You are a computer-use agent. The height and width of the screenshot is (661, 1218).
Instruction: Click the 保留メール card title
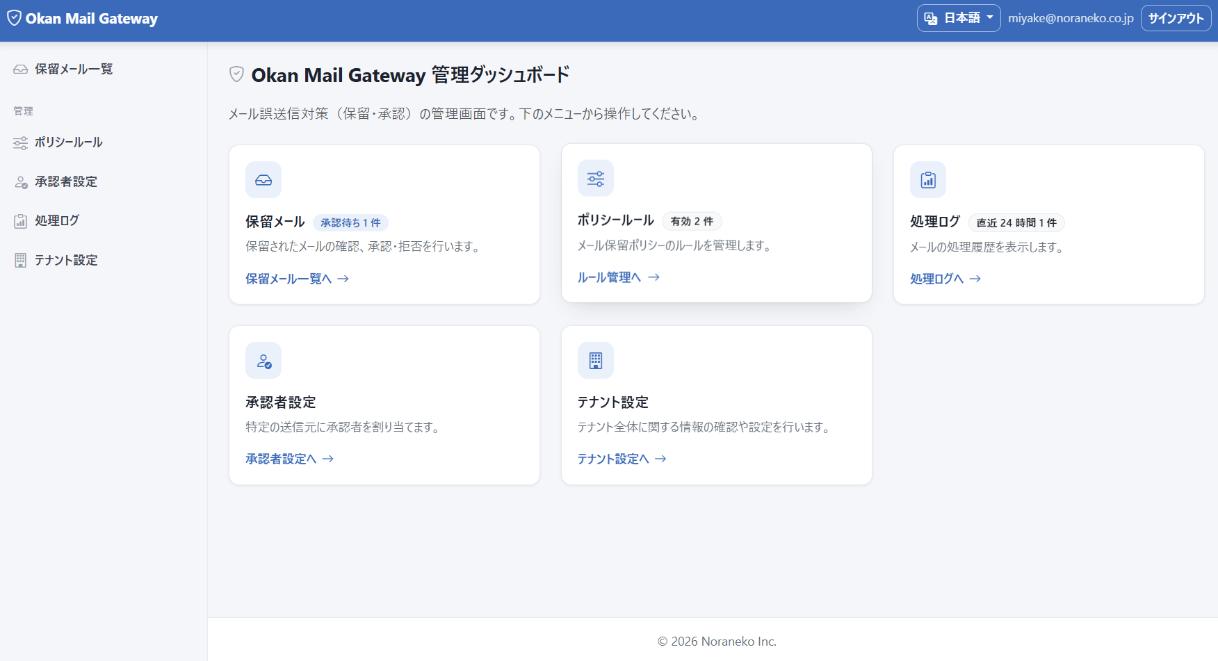(275, 222)
